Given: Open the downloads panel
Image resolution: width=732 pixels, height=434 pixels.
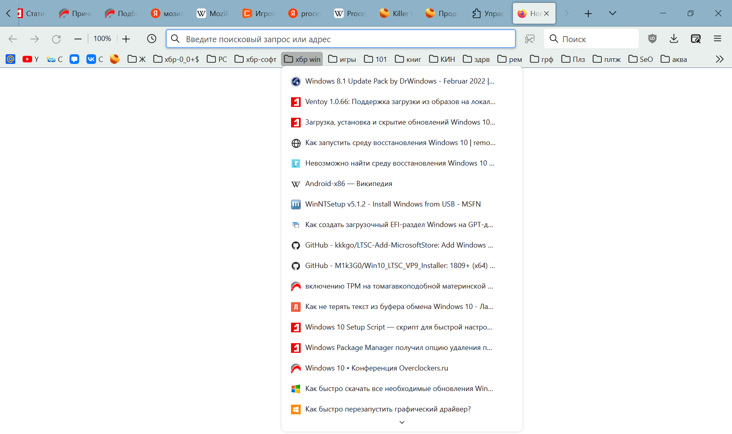Looking at the screenshot, I should coord(674,39).
